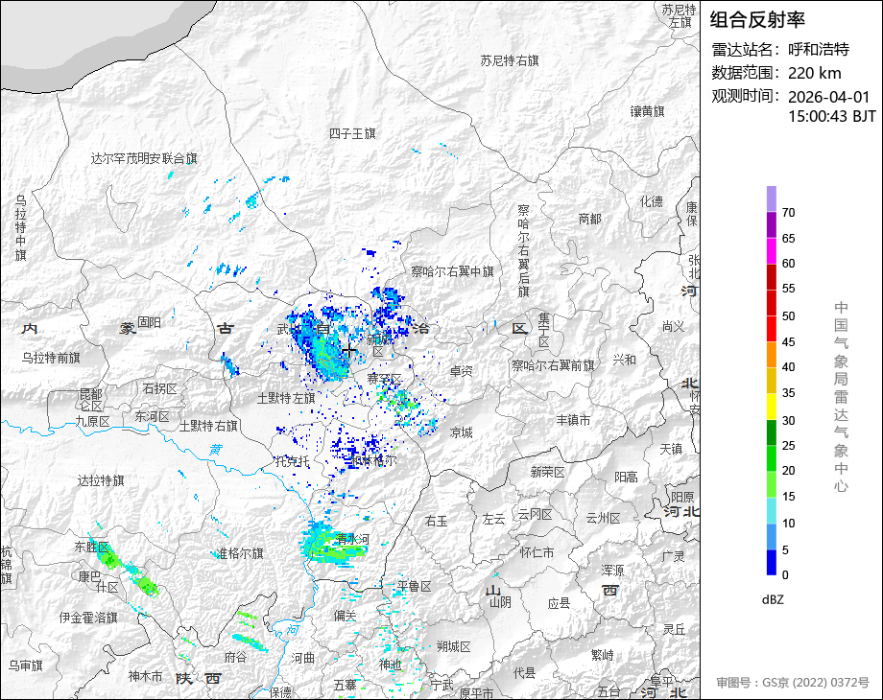Click the dBZ unit label below the legend
Image resolution: width=883 pixels, height=700 pixels.
point(773,600)
